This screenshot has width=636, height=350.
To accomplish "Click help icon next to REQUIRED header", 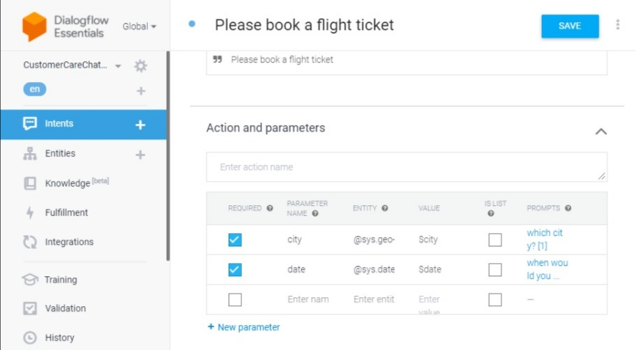I will (270, 208).
